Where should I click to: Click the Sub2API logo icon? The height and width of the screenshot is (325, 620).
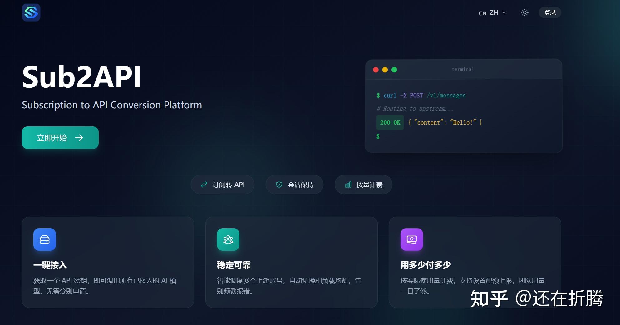coord(31,13)
